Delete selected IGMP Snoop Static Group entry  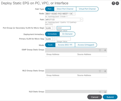pos(100,50)
